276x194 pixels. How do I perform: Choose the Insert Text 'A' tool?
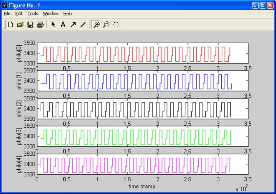pyautogui.click(x=63, y=25)
